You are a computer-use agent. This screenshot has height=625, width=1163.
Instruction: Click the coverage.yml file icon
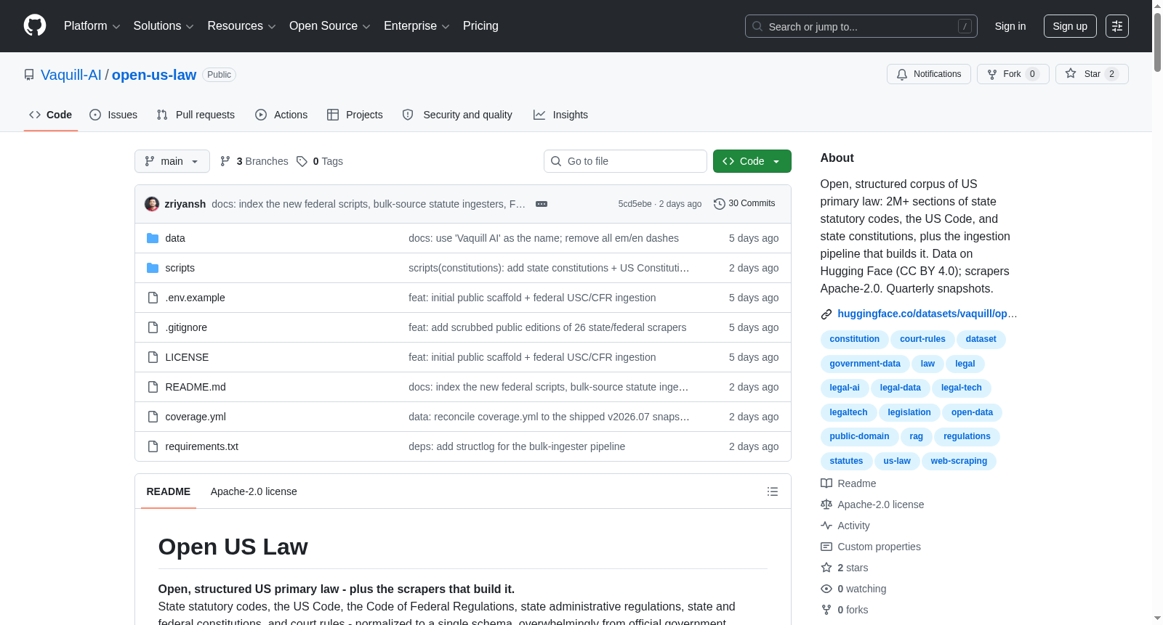tap(153, 417)
